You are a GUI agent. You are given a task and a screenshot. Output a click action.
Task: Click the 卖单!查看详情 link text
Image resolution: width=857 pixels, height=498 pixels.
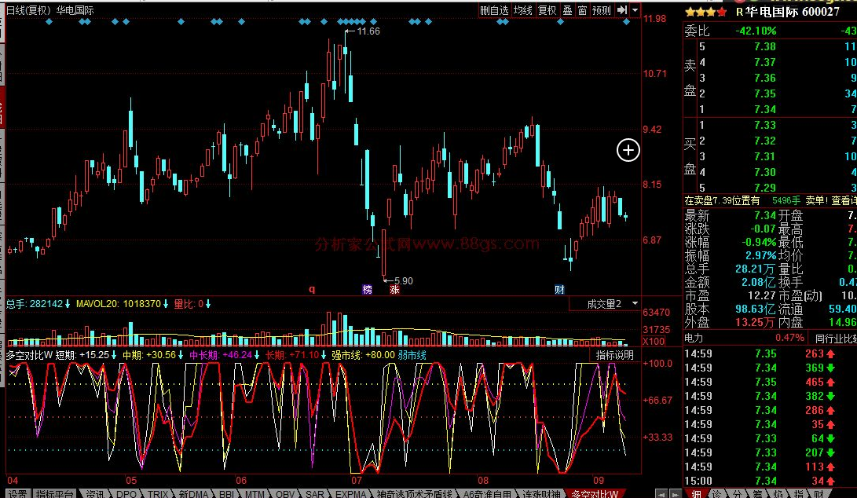831,200
